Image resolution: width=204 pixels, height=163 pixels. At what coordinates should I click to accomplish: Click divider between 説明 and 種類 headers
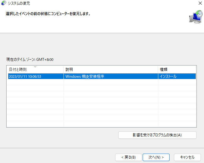tap(158, 69)
